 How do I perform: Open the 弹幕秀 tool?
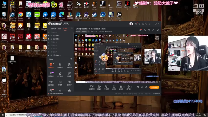click(60, 83)
